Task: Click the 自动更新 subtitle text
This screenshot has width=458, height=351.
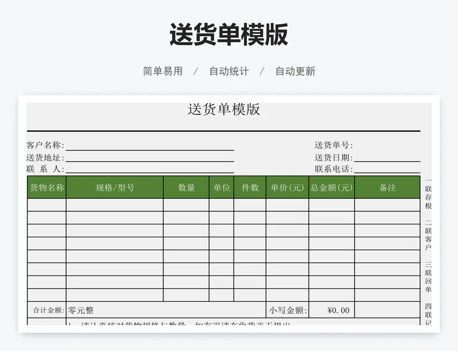Action: pyautogui.click(x=295, y=71)
